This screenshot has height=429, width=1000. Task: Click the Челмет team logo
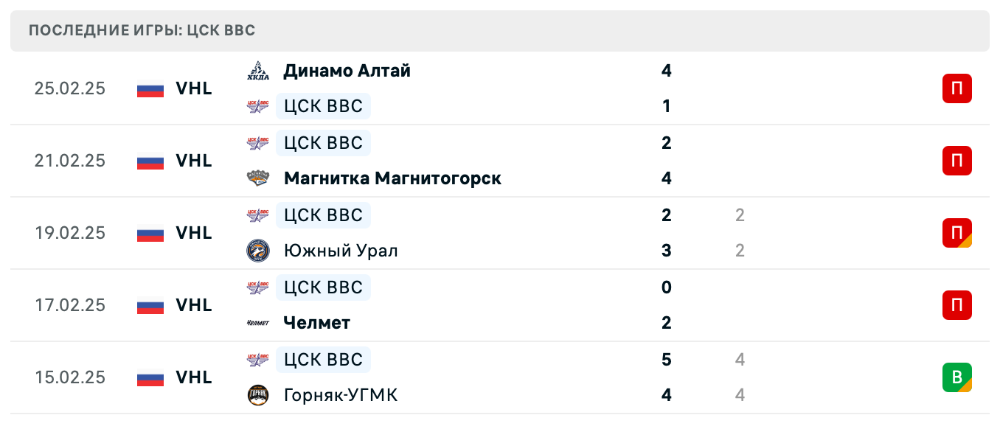(x=257, y=323)
